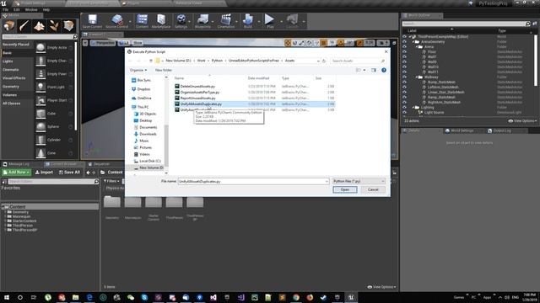Viewport: 540px width, 303px height.
Task: Open the File menu
Action: (5, 9)
